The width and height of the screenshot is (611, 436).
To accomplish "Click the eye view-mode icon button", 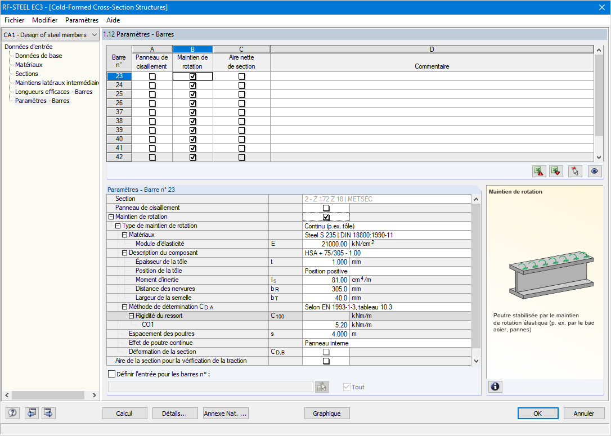I will [594, 171].
